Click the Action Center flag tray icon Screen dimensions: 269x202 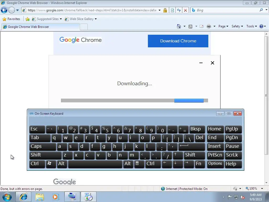[229, 197]
